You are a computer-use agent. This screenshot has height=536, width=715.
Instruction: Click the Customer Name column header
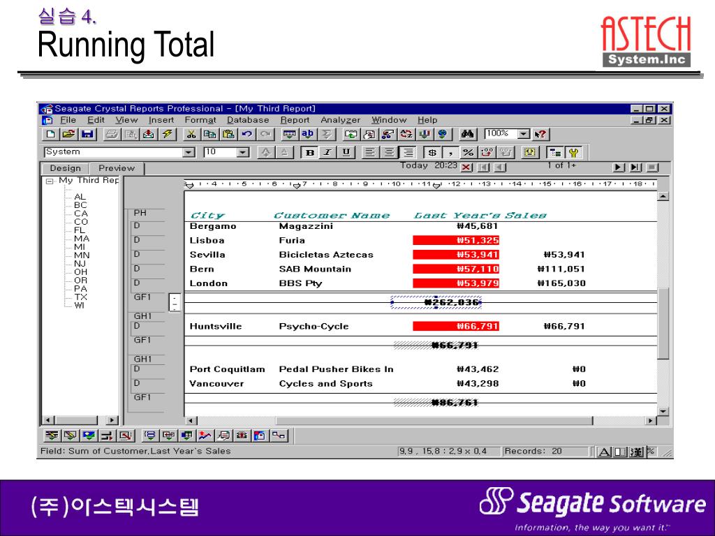point(332,215)
